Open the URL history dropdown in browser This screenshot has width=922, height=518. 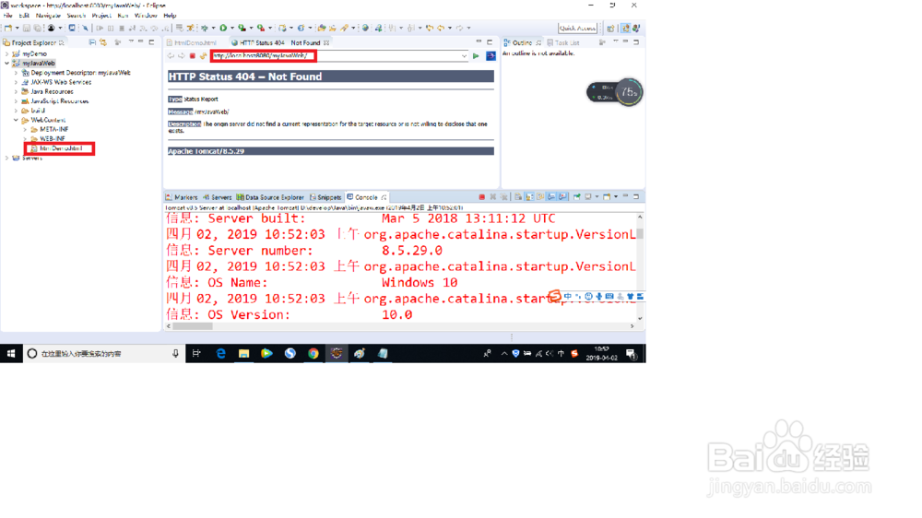click(x=464, y=56)
